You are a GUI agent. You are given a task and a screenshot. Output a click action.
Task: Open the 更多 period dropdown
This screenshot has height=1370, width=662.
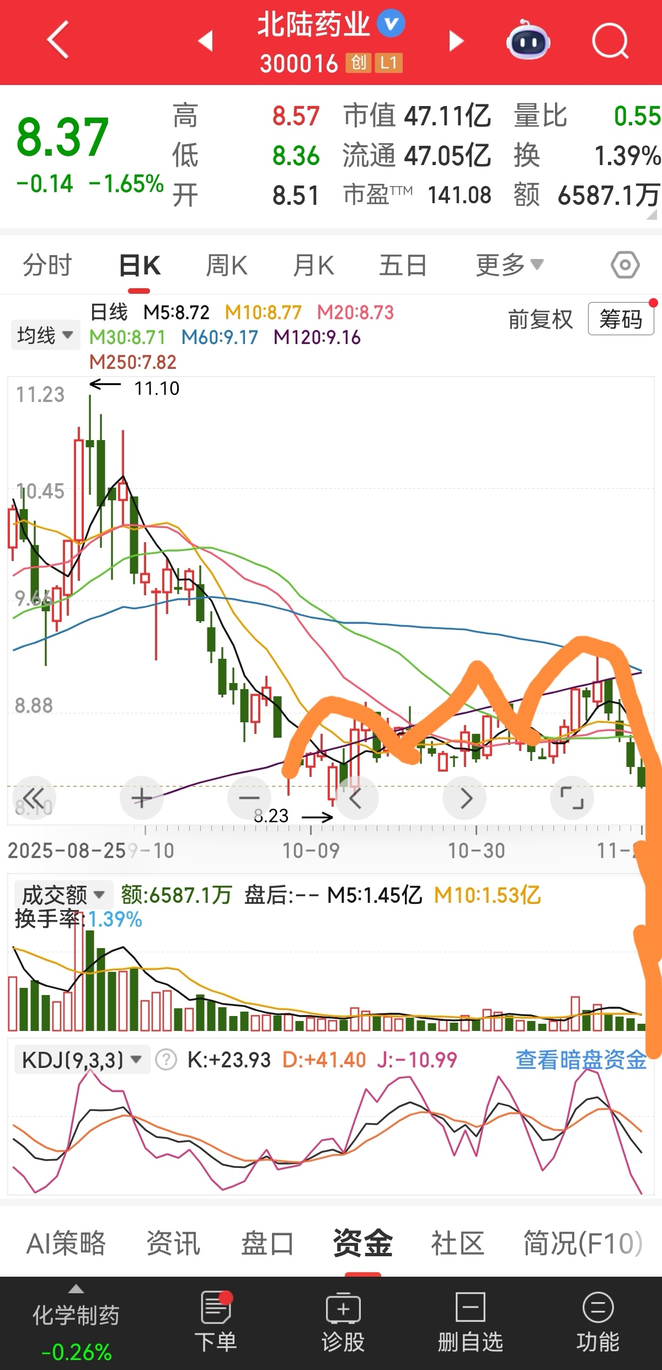509,265
